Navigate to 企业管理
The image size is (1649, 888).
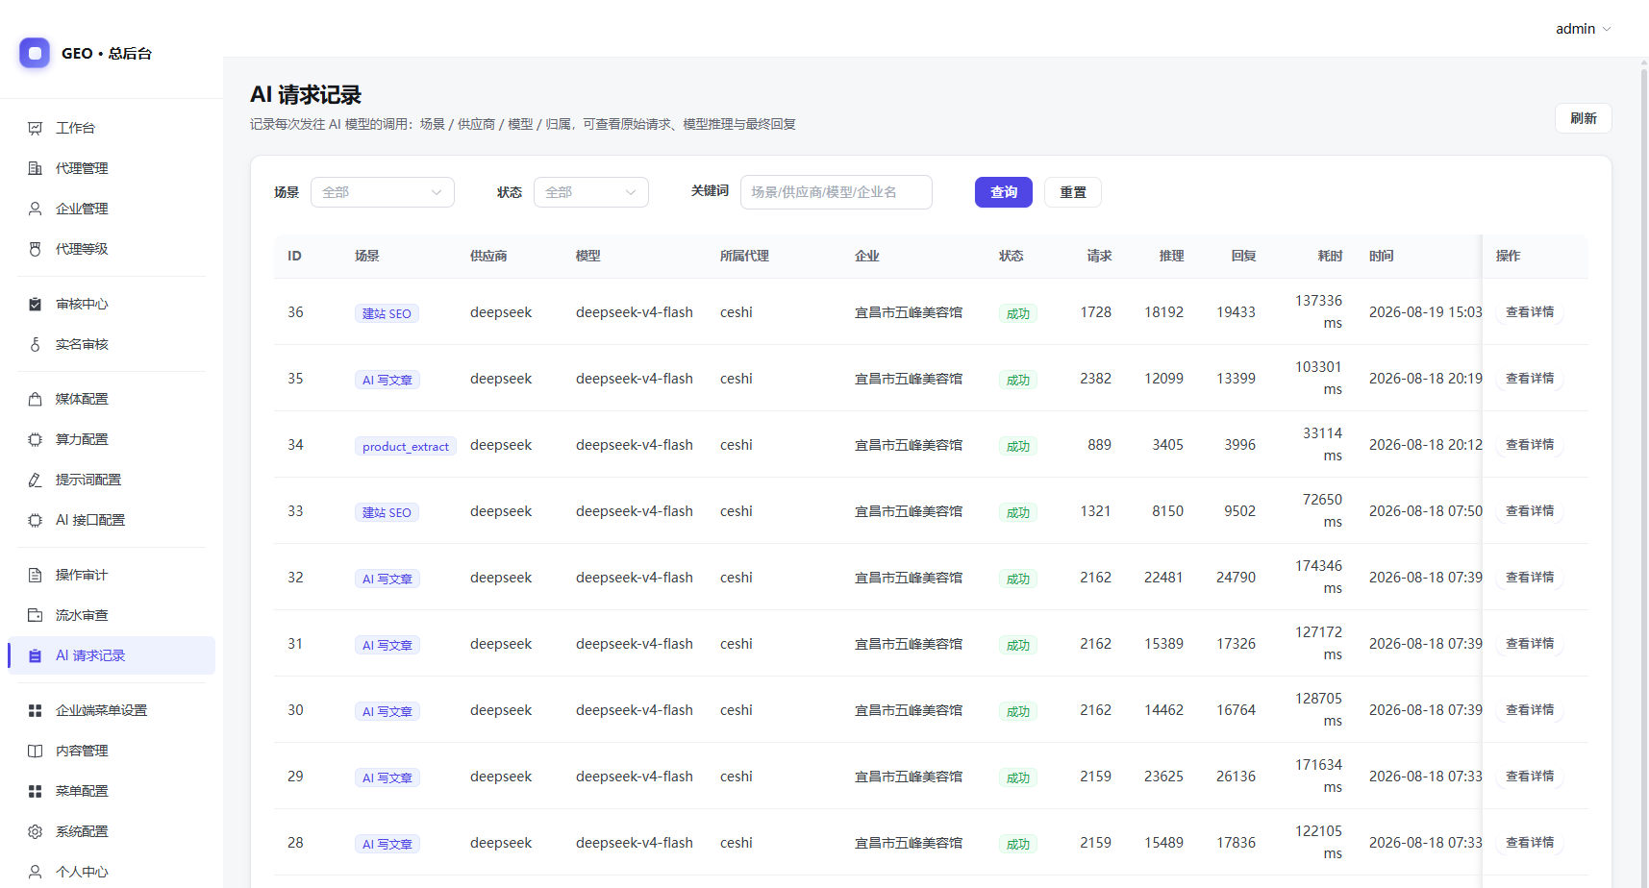click(x=112, y=209)
